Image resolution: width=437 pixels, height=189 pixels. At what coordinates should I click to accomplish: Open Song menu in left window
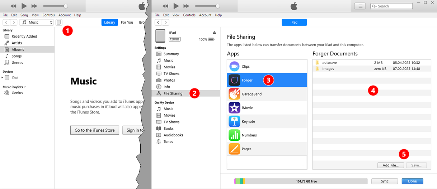24,15
